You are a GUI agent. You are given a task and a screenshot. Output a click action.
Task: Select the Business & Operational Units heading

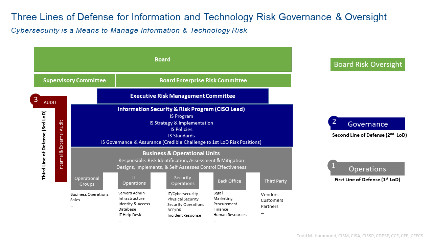click(181, 153)
